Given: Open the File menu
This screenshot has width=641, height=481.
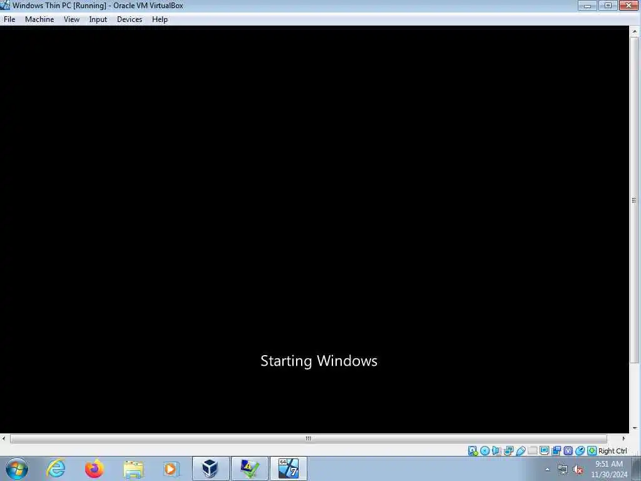Looking at the screenshot, I should click(9, 19).
